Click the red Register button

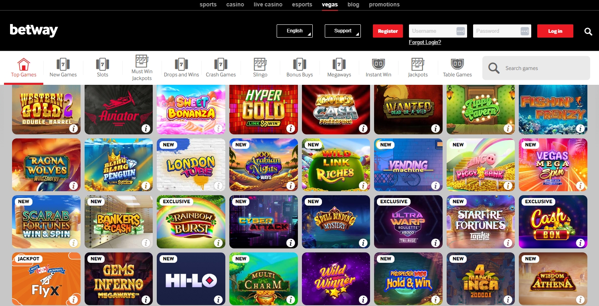pos(388,31)
